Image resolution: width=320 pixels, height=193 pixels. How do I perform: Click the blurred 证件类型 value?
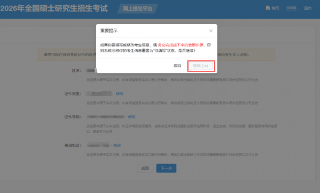(x=99, y=93)
